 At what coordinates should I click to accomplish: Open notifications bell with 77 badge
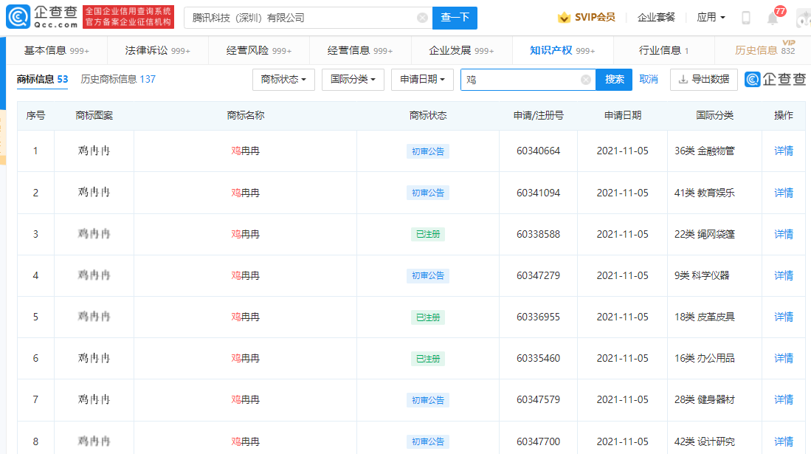773,18
